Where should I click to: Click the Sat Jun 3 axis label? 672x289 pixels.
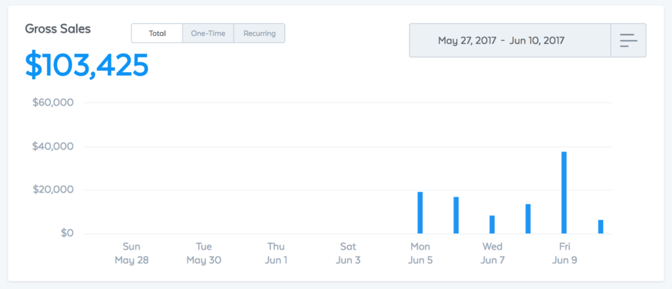coord(348,254)
